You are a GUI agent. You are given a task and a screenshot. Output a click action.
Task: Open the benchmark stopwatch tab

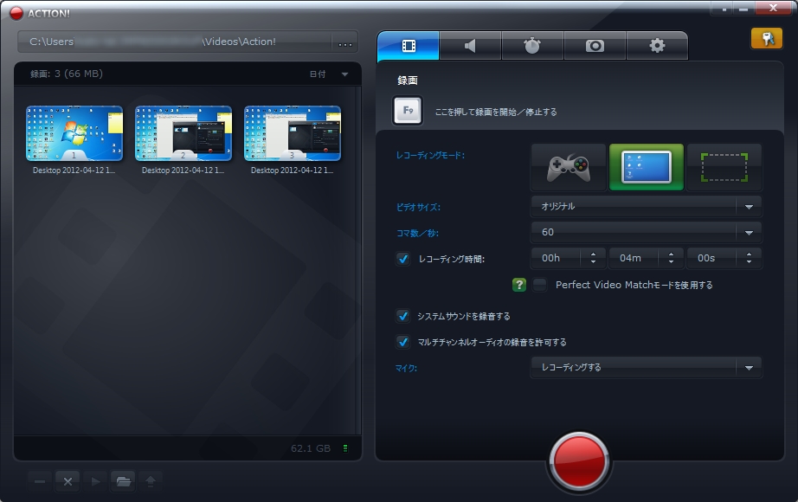pos(532,45)
